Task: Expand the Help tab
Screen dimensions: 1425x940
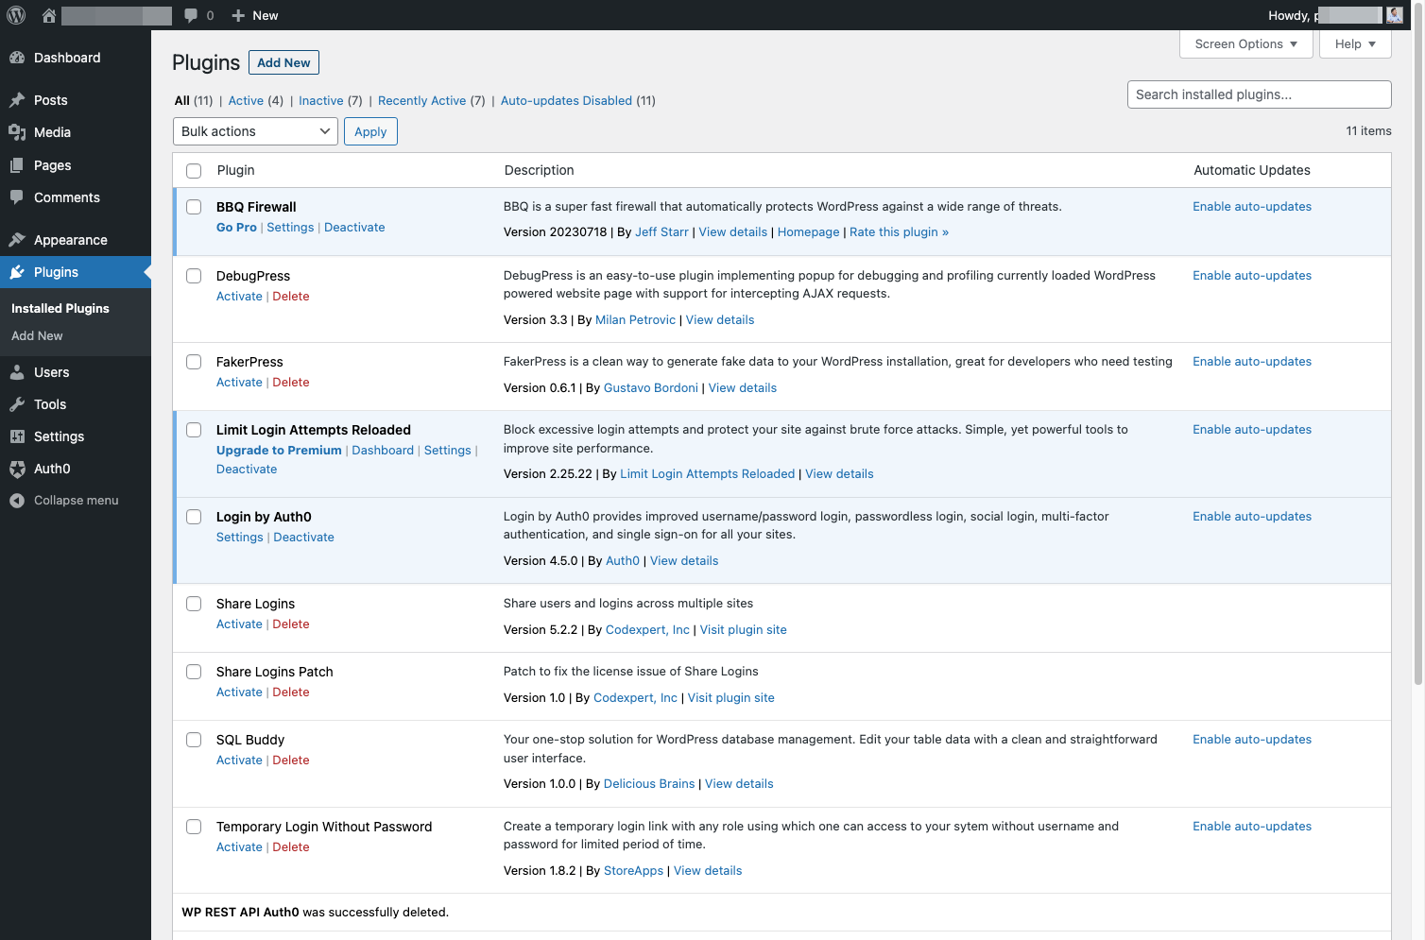Action: [1355, 44]
